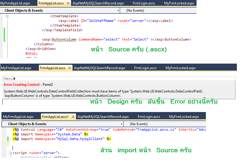Open AspNetMySQLSearchRecord.aspx tab in top panel

[x=98, y=3]
